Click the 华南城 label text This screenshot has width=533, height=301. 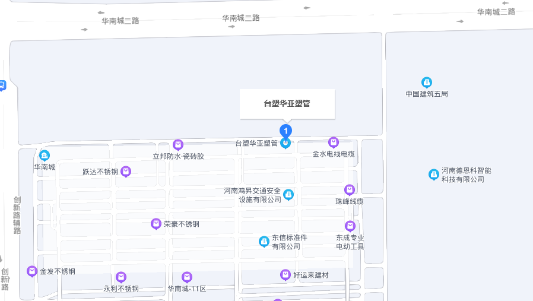[x=45, y=167]
